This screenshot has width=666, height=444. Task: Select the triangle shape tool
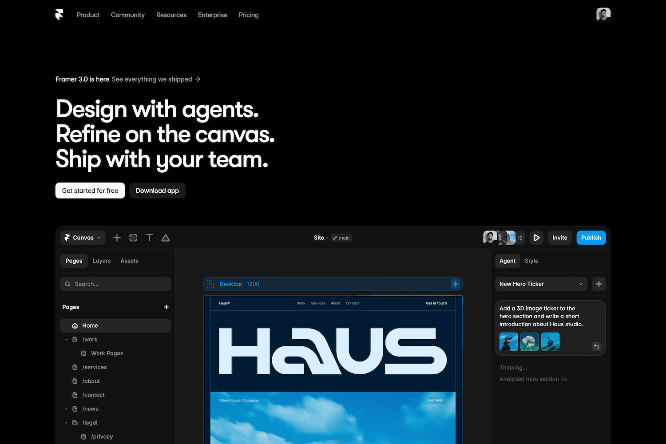coord(166,238)
